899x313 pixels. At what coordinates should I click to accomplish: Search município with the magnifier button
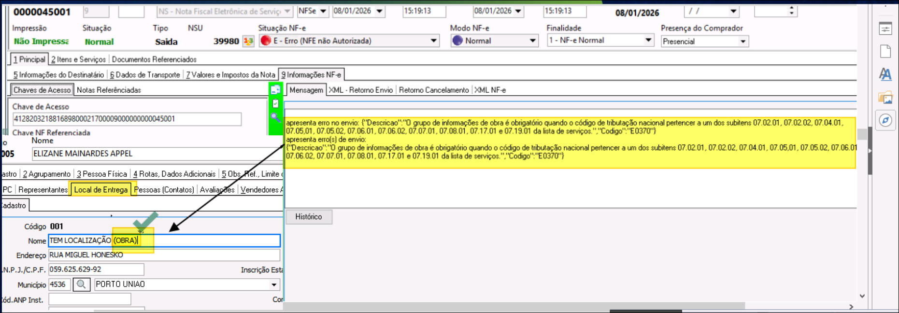pos(82,285)
